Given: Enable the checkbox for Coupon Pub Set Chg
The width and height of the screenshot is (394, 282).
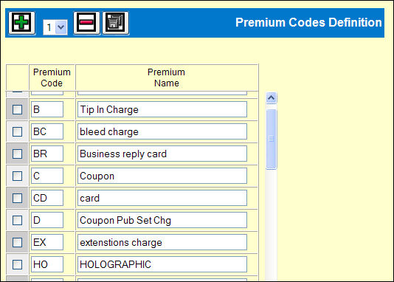Looking at the screenshot, I should [x=17, y=220].
